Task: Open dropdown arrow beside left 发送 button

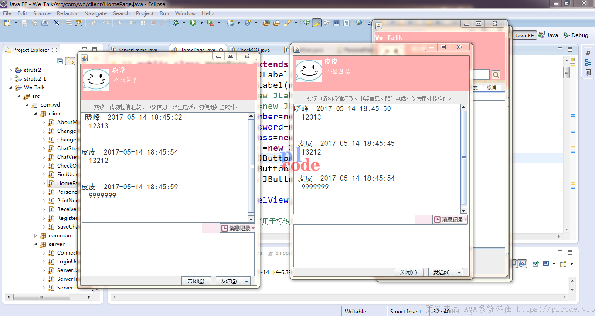Action: [247, 281]
